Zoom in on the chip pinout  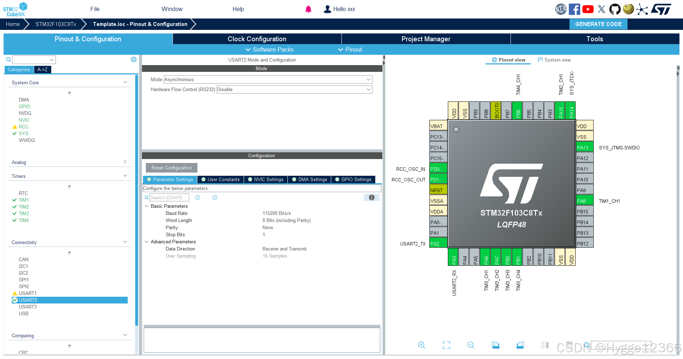(x=422, y=345)
